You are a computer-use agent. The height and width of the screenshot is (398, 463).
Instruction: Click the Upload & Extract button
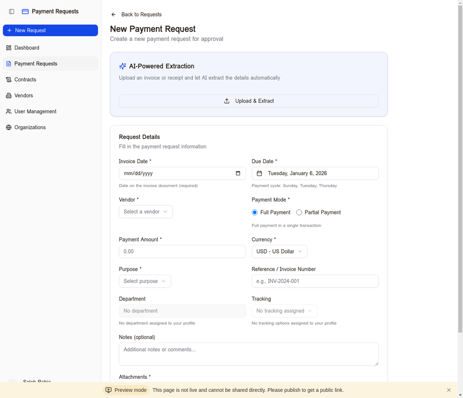(x=249, y=101)
